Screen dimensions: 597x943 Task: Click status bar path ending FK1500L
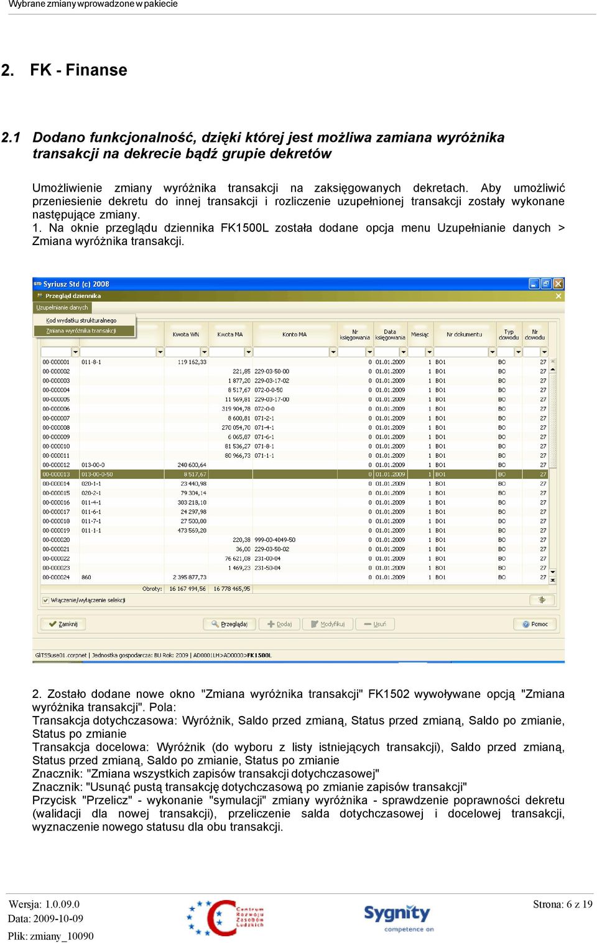pos(233,655)
